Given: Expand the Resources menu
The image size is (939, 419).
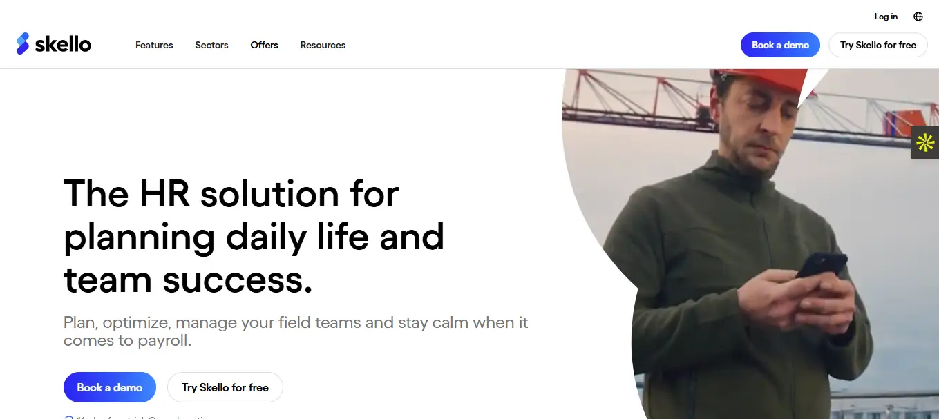Looking at the screenshot, I should (323, 46).
